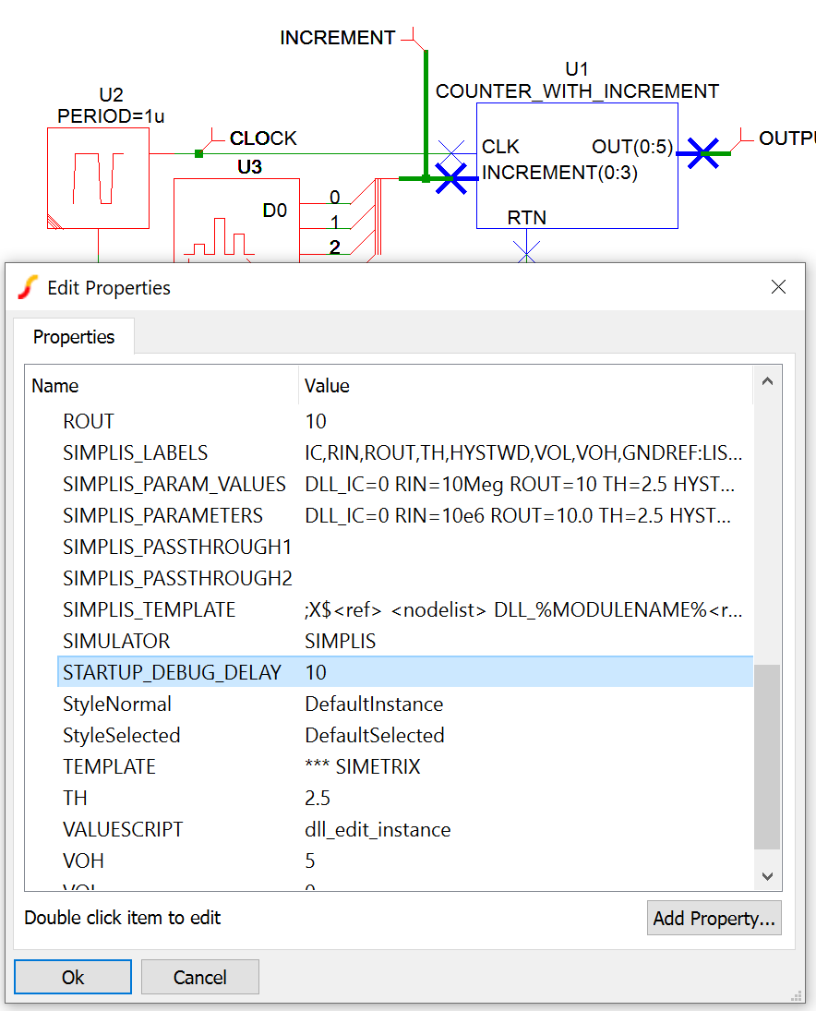816x1011 pixels.
Task: Close the Edit Properties window
Action: tap(778, 287)
